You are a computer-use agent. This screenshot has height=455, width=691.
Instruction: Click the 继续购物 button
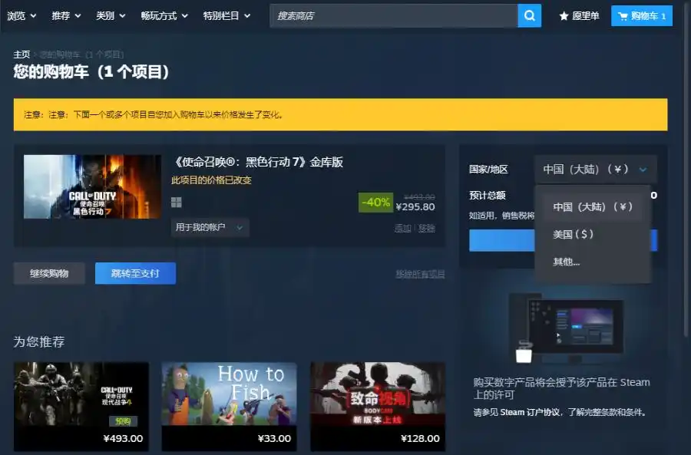pyautogui.click(x=49, y=273)
